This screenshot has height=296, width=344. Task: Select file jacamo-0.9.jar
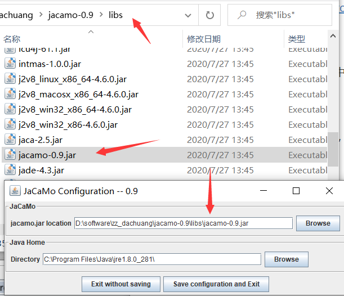[x=47, y=155]
